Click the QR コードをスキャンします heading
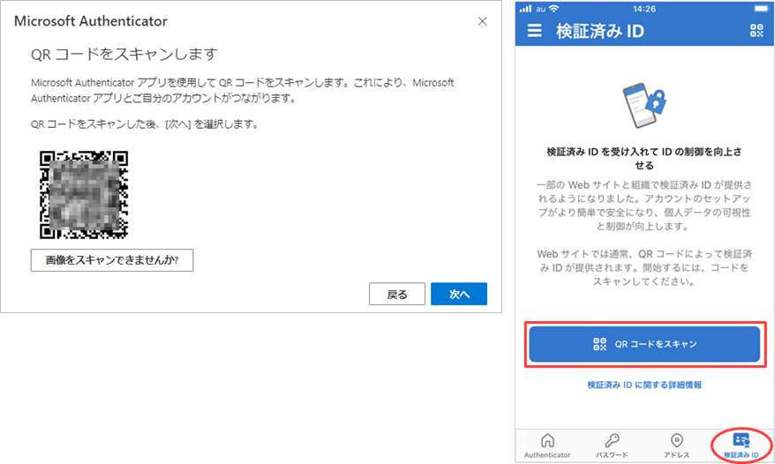This screenshot has width=775, height=464. [124, 54]
